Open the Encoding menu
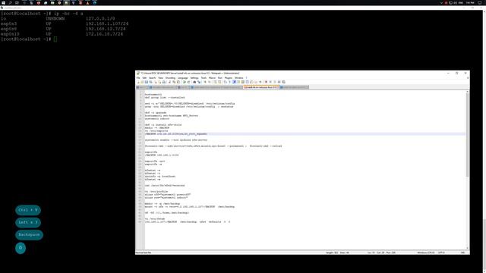 pyautogui.click(x=170, y=78)
